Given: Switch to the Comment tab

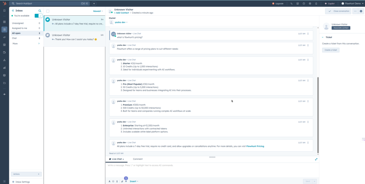Looking at the screenshot, I should tap(138, 159).
